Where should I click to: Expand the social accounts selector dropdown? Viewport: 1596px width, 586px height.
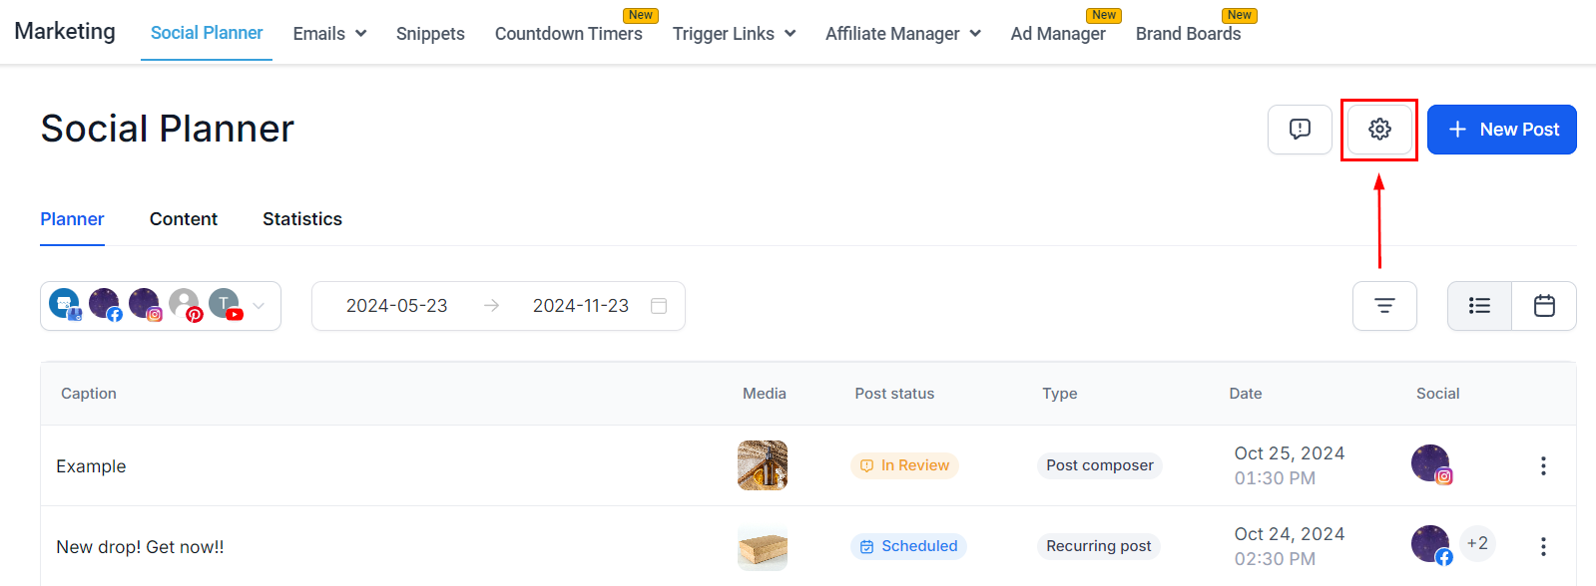tap(259, 306)
